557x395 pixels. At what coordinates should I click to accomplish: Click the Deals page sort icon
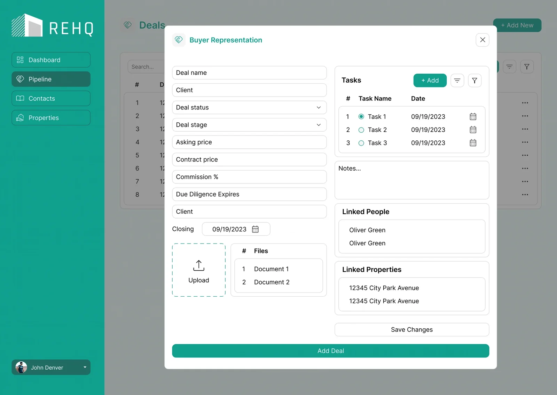(509, 66)
